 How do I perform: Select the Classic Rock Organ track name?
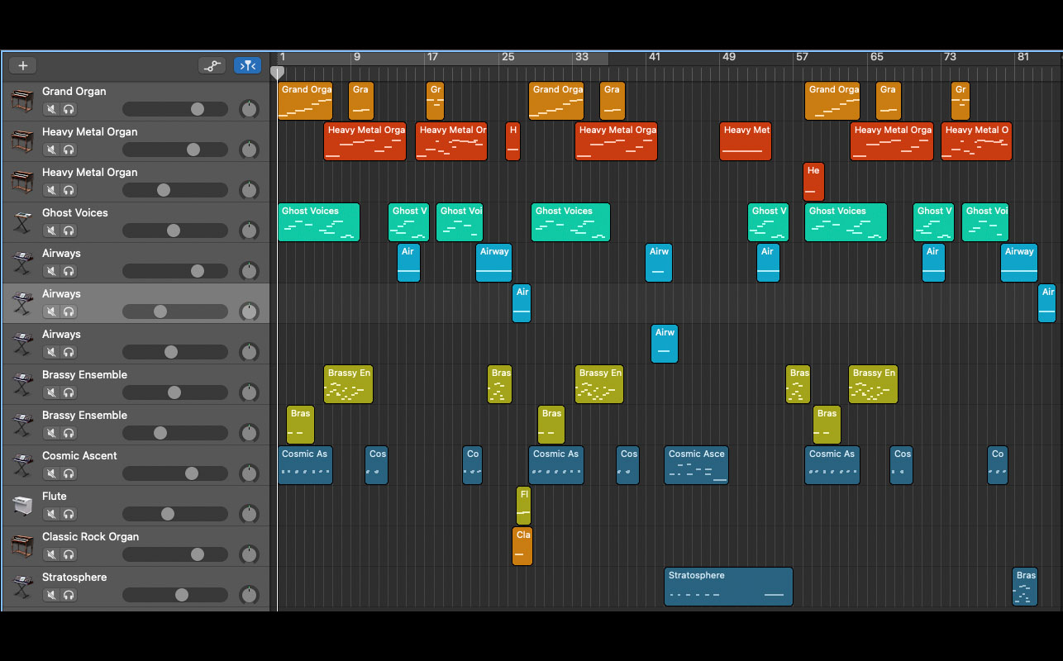pos(91,537)
